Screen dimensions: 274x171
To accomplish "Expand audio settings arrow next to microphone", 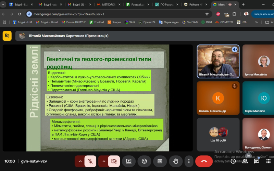I will [x=80, y=161].
